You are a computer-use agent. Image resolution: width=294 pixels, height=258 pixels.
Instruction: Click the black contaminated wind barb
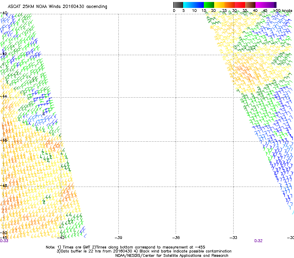click(44, 114)
